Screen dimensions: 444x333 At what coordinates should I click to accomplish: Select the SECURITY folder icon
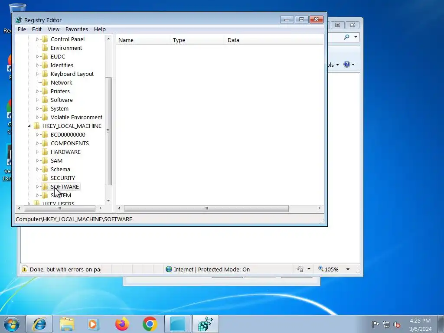point(45,178)
